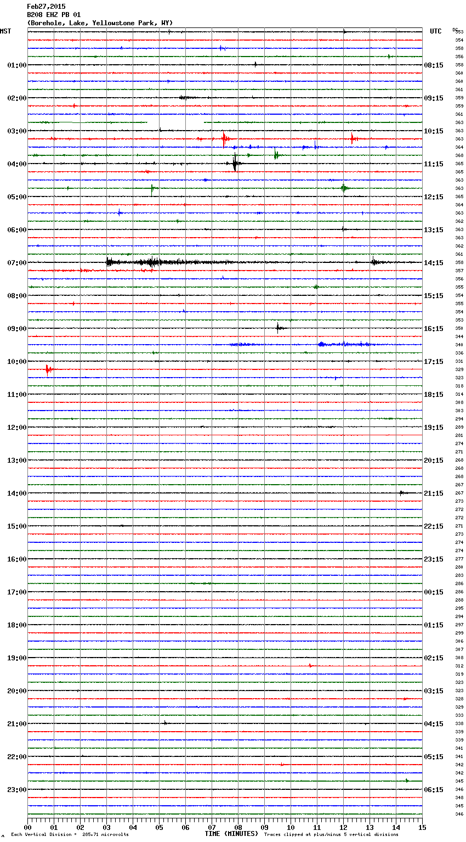The width and height of the screenshot is (466, 842).
Task: Select the 02:00 MST hour label
Action: (17, 98)
